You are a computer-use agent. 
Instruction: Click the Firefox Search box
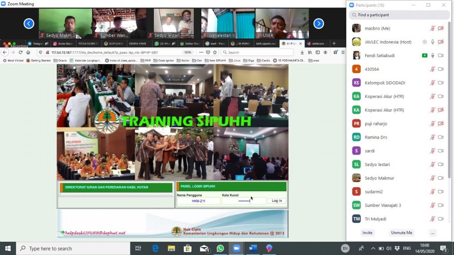[x=257, y=52]
